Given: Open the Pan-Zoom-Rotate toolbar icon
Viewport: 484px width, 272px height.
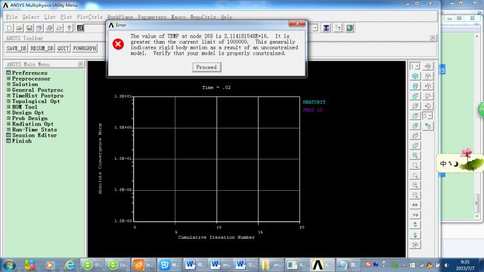Looking at the screenshot, I should point(39,28).
